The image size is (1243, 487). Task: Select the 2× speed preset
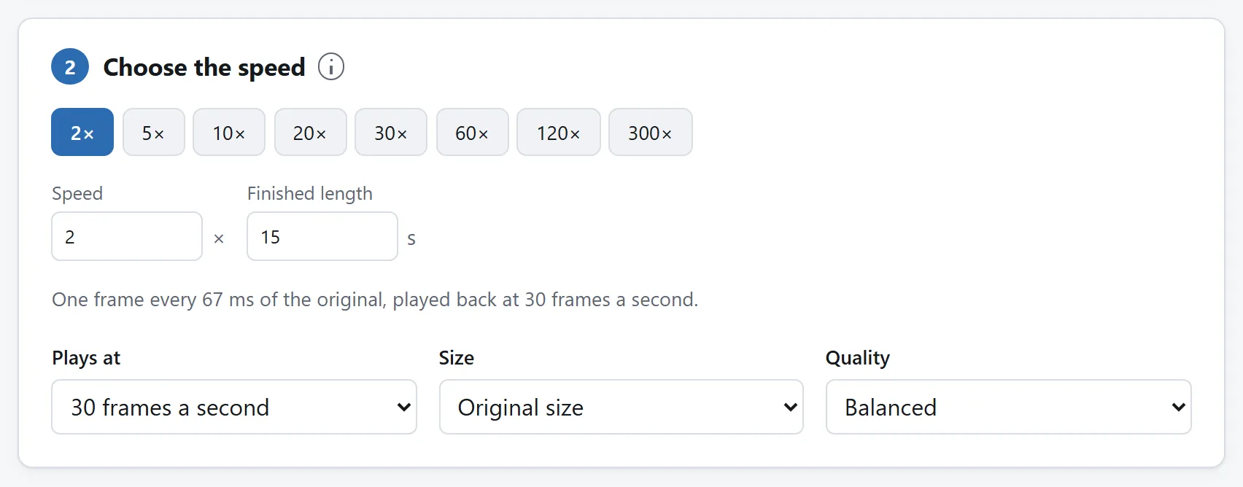point(82,132)
